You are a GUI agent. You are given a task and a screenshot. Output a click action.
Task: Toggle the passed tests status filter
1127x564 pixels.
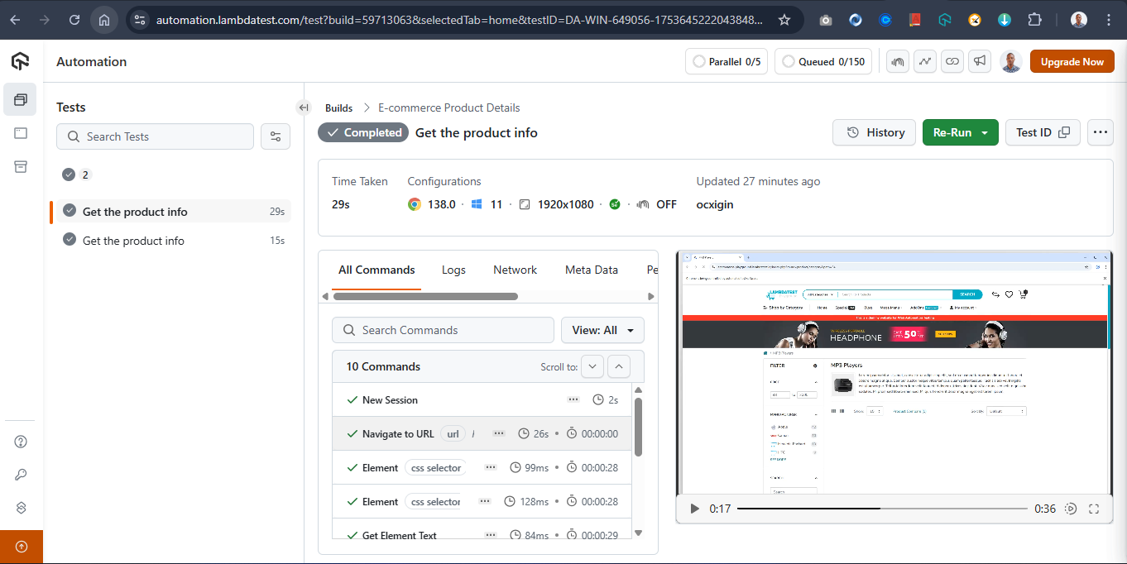pos(75,174)
